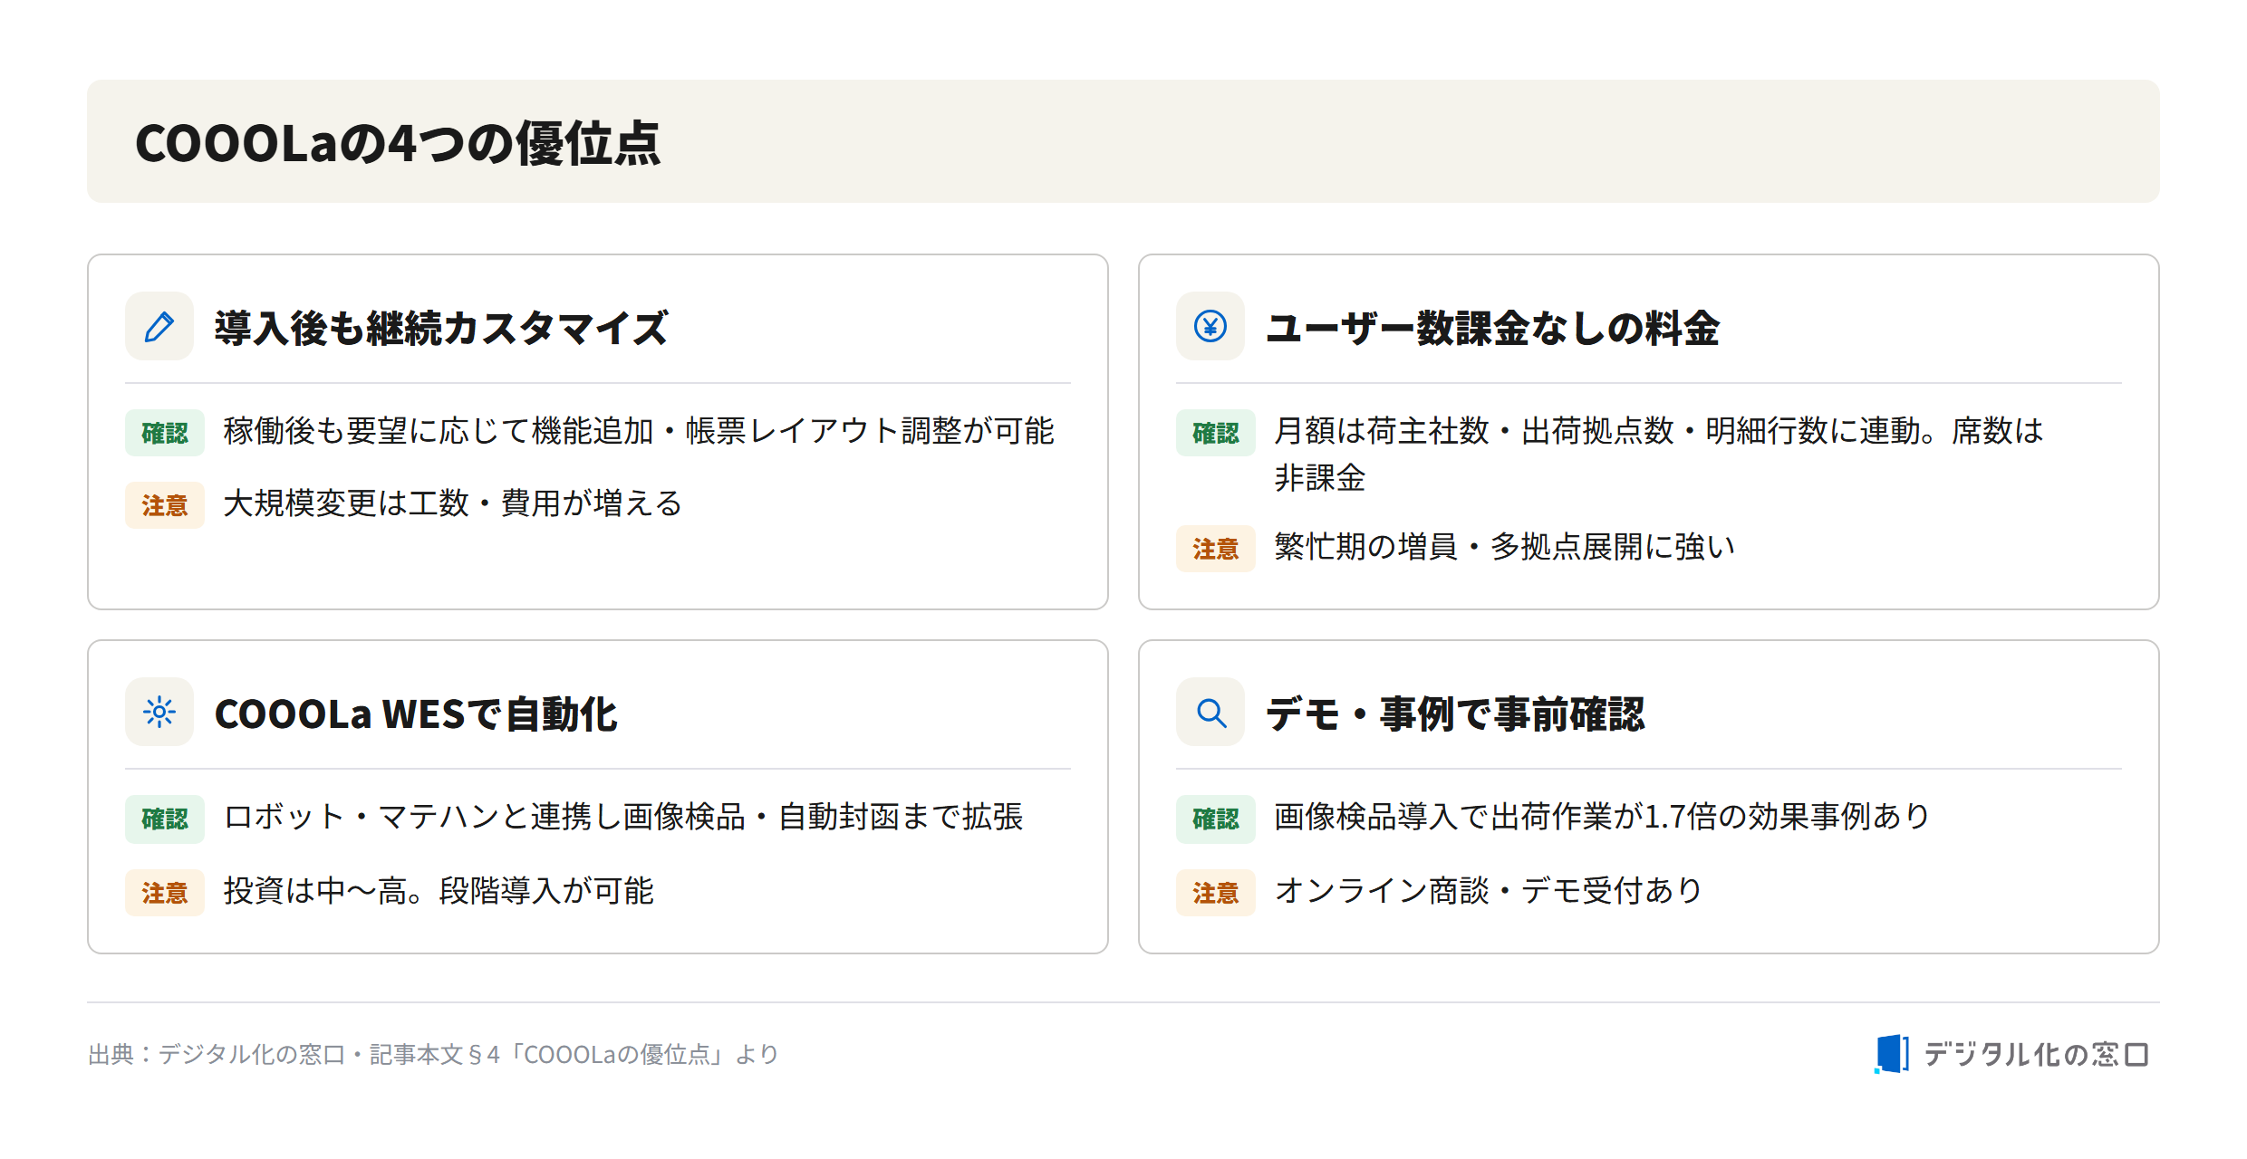Click the magnifying glass search icon
Image resolution: width=2247 pixels, height=1159 pixels.
(x=1210, y=713)
